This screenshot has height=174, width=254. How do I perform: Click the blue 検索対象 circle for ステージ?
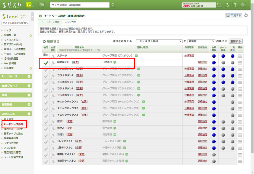(214, 56)
